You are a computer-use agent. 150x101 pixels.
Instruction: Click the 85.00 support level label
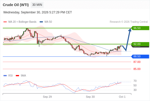coord(137,69)
